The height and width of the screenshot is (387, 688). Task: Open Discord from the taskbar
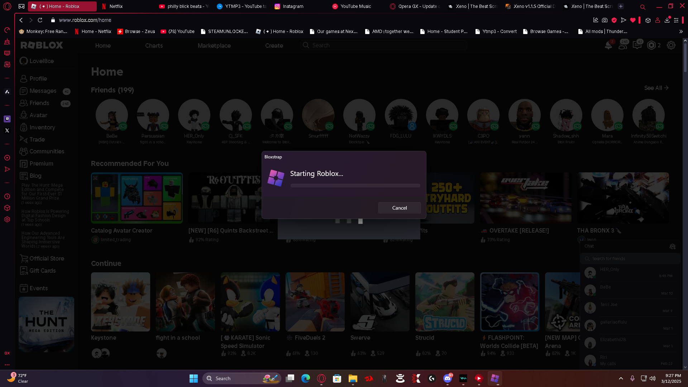pos(448,378)
